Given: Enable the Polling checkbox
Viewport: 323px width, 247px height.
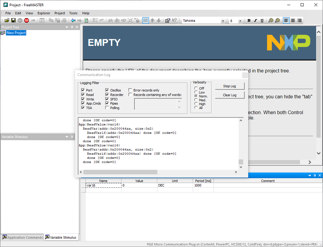Looking at the screenshot, I should (107, 108).
